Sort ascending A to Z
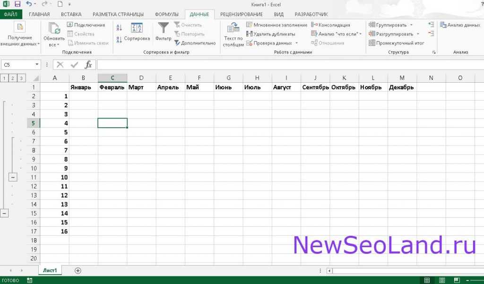 click(119, 28)
